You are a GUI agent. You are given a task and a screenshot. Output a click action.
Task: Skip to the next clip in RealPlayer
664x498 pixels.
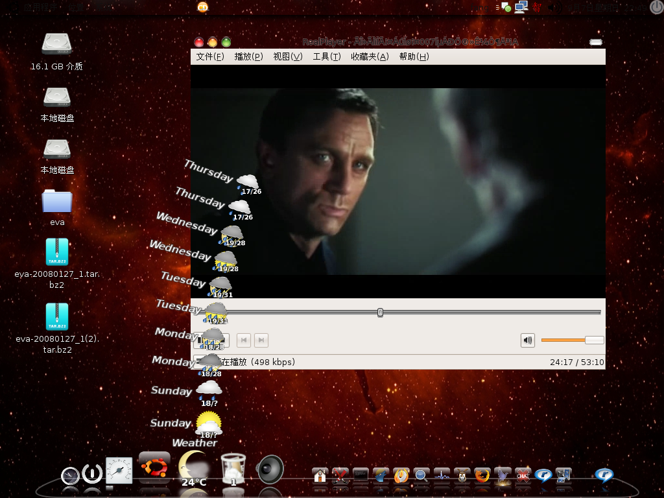[x=261, y=340]
